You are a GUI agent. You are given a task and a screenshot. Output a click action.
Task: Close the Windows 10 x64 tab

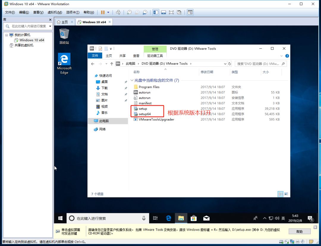pos(110,22)
